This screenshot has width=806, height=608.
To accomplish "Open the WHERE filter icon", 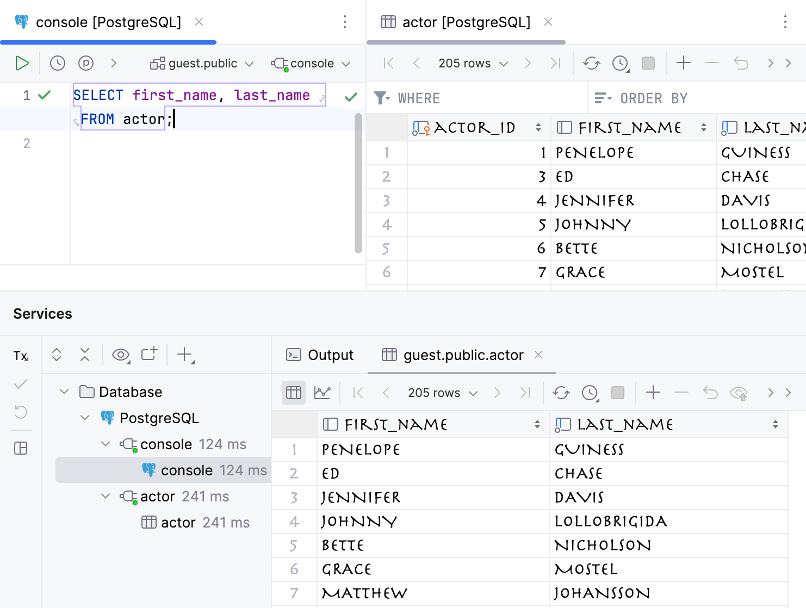I will click(382, 98).
